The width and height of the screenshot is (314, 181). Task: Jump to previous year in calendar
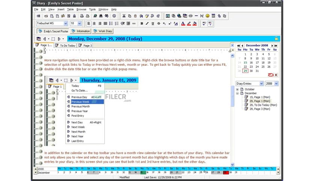click(x=239, y=46)
